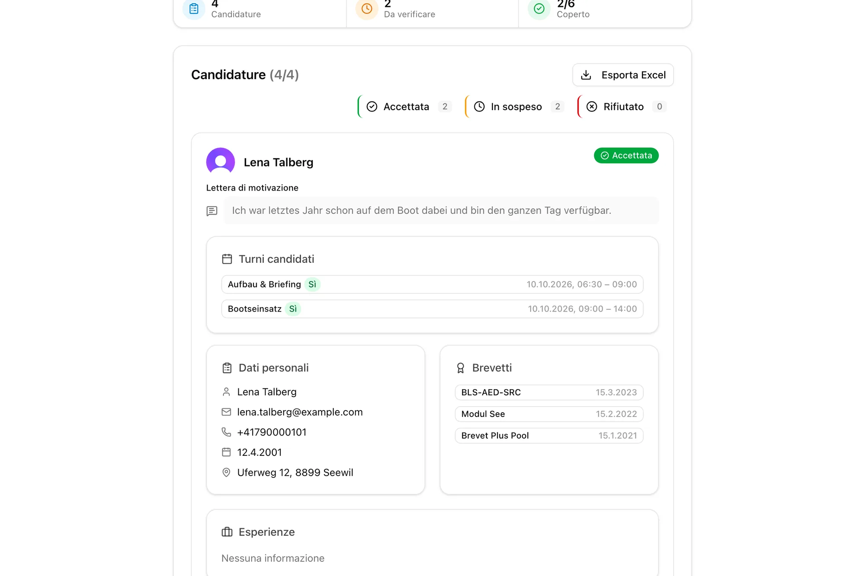
Task: Click the award ribbon icon next to Brevetti
Action: tap(461, 368)
